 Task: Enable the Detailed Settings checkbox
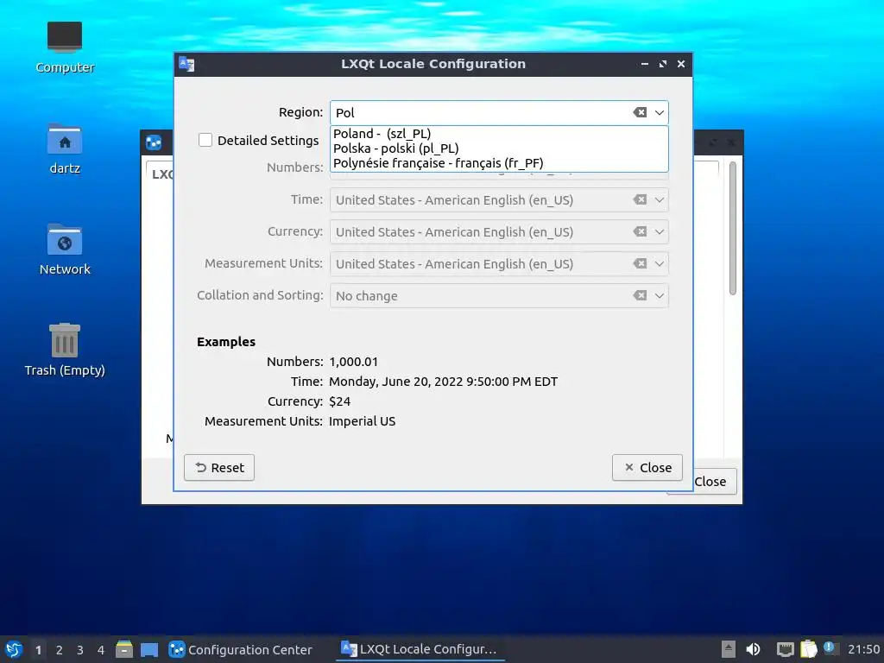(205, 140)
